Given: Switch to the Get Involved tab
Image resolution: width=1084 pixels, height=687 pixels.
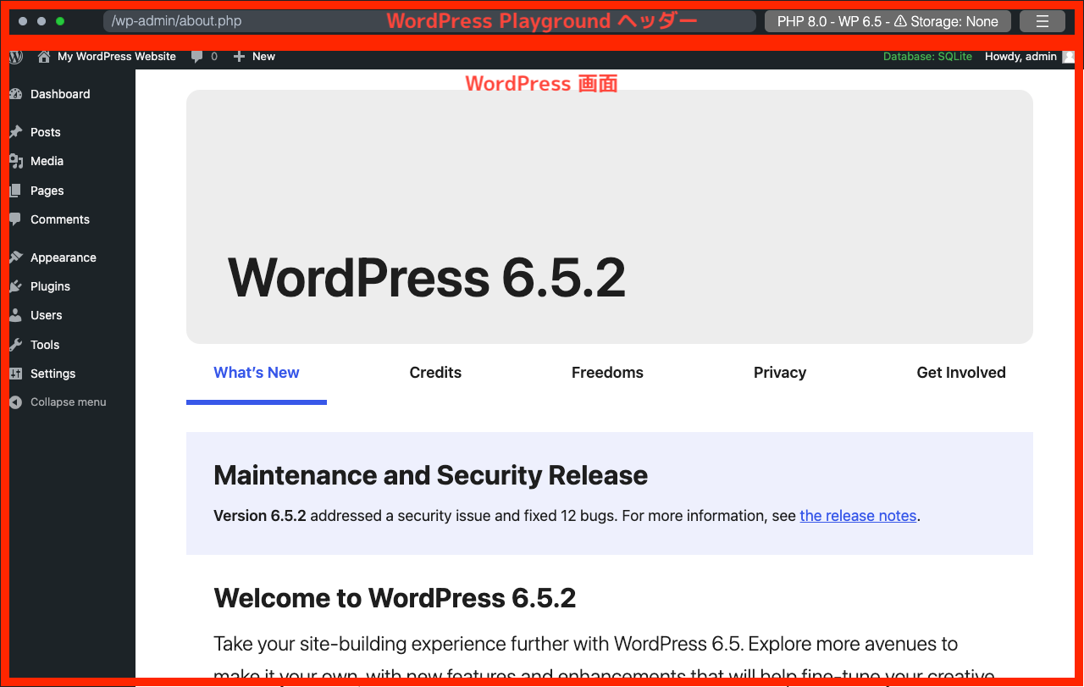Looking at the screenshot, I should pos(961,373).
